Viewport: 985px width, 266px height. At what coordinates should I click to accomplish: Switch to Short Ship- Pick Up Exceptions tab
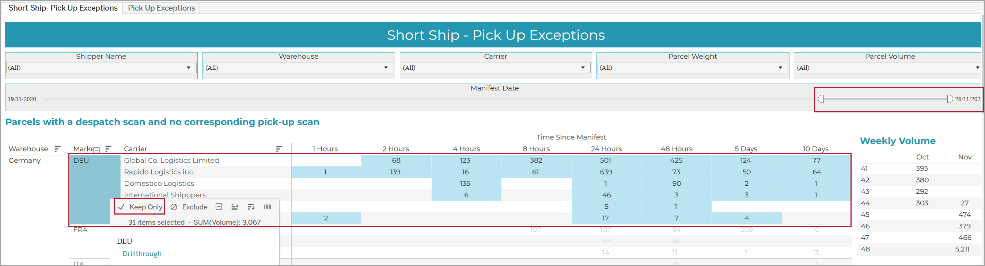63,8
